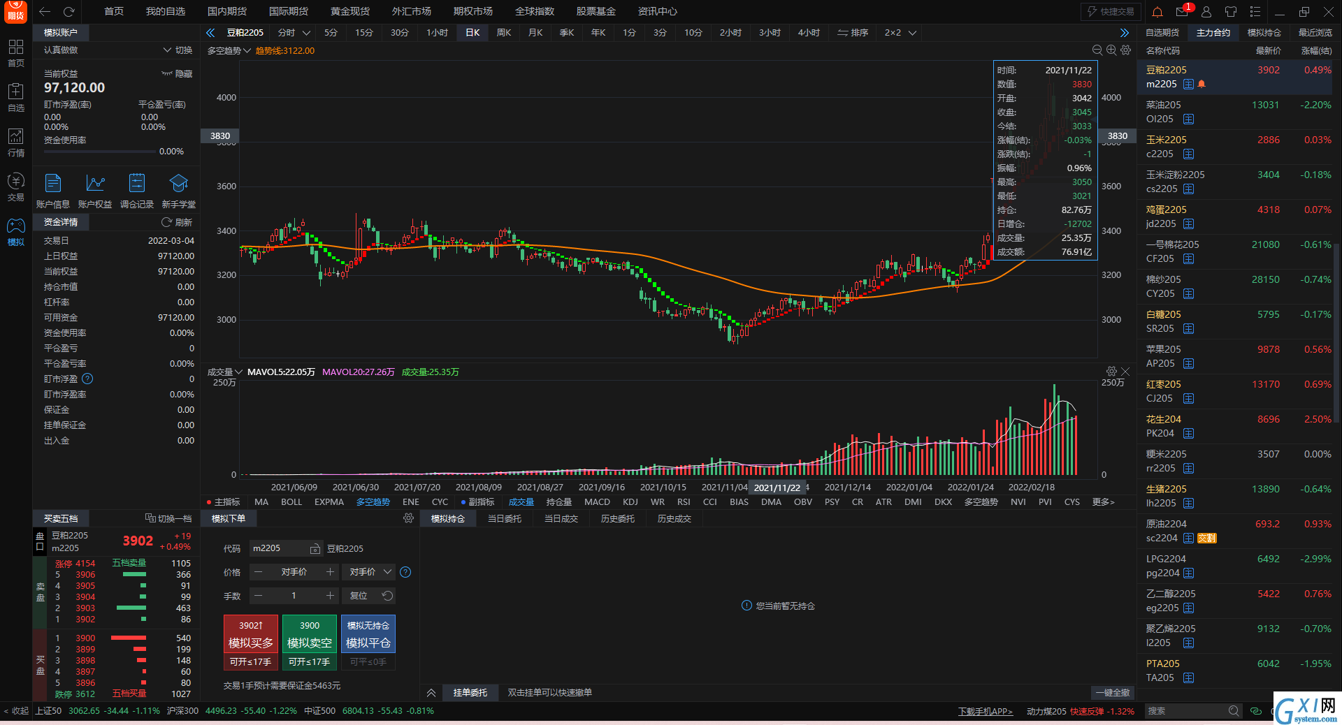Viewport: 1342px width, 725px height.
Task: Open 模拟下单 order panel settings gear
Action: (409, 518)
